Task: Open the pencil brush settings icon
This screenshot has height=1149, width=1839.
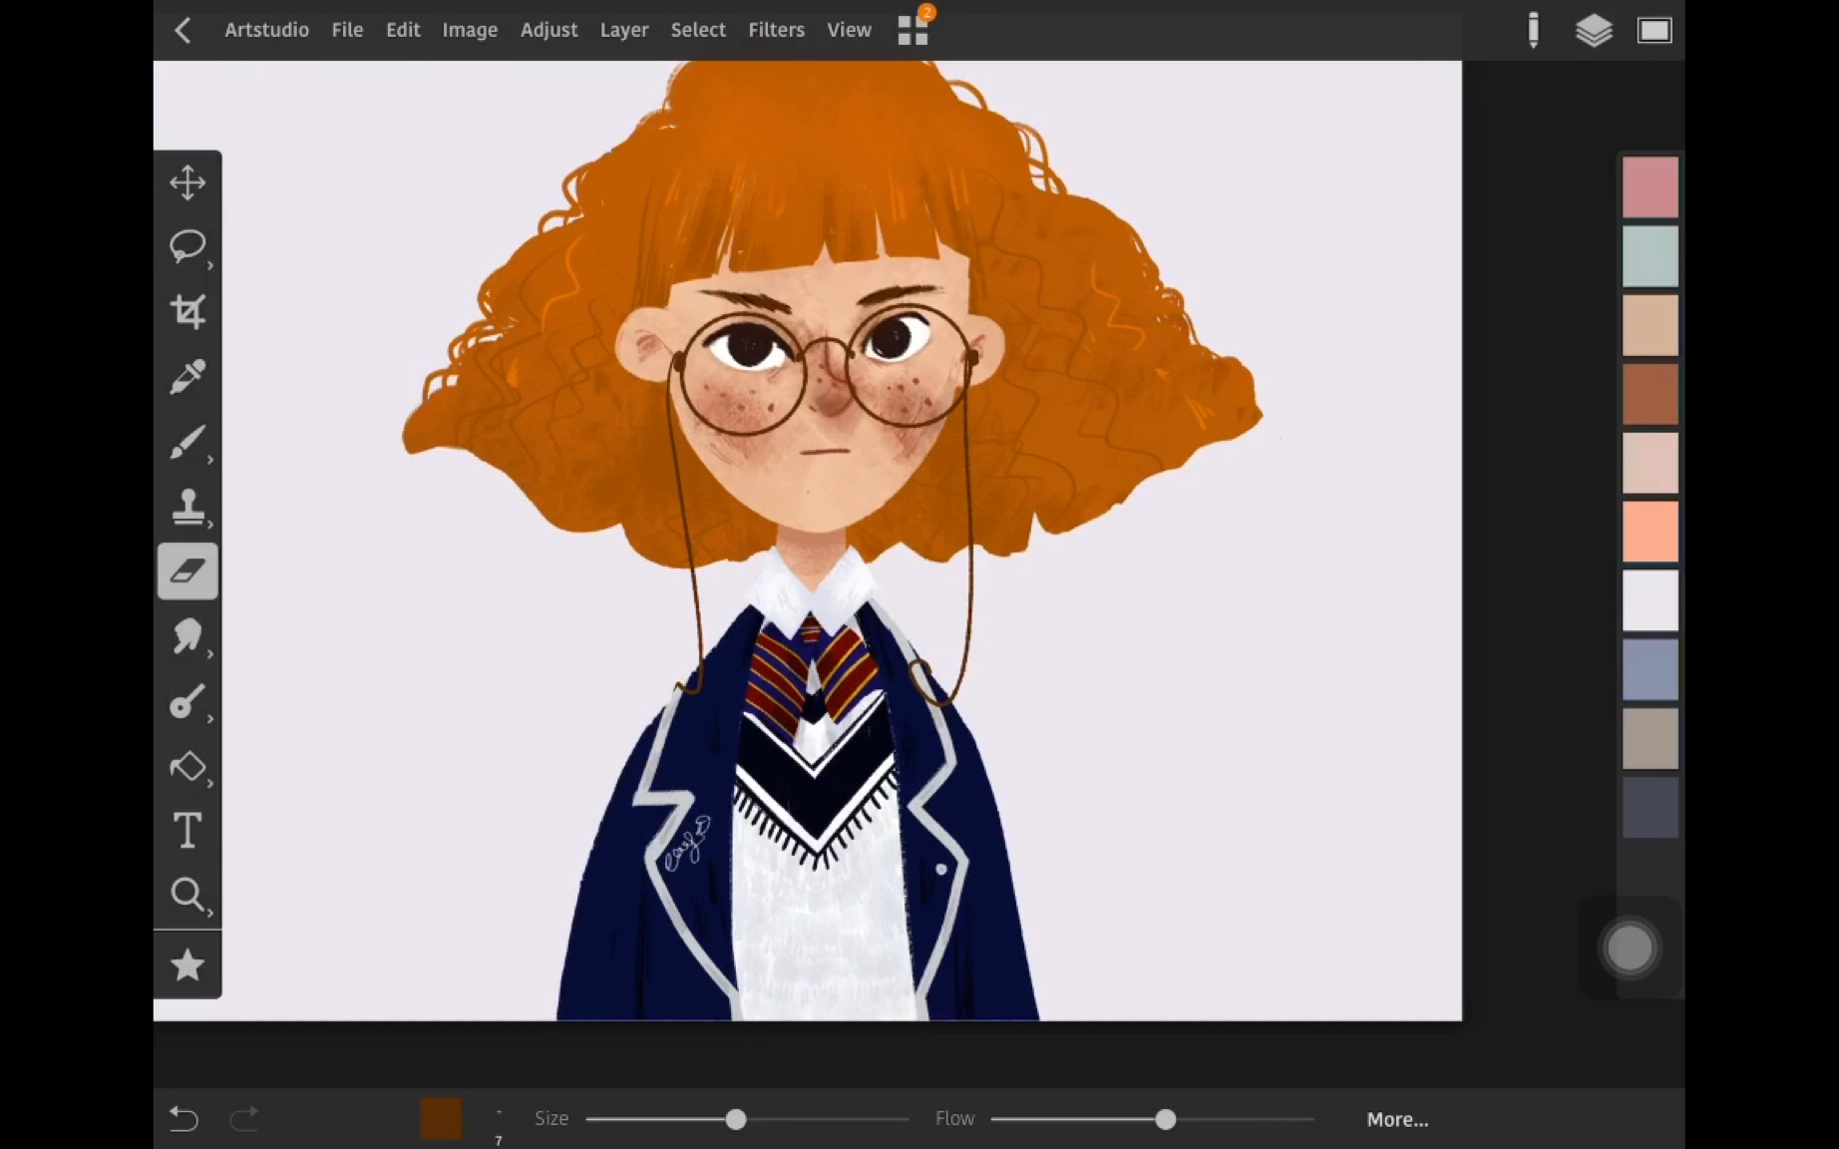Action: [1534, 30]
